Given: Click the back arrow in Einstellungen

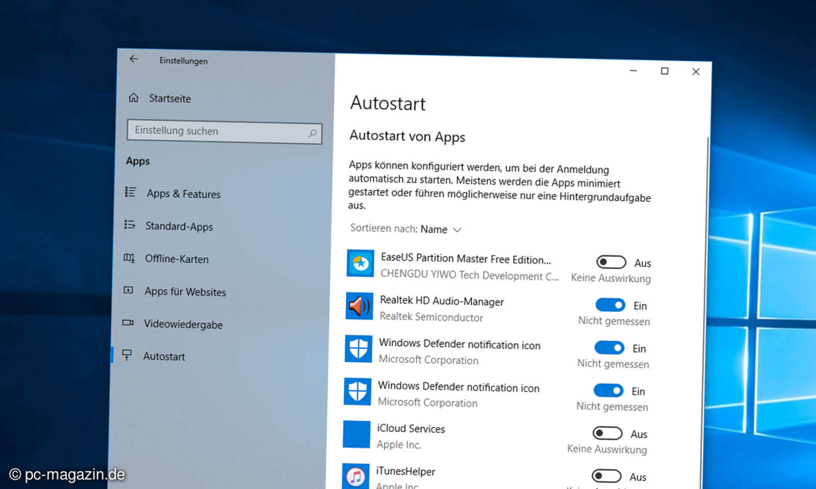Looking at the screenshot, I should coord(133,59).
